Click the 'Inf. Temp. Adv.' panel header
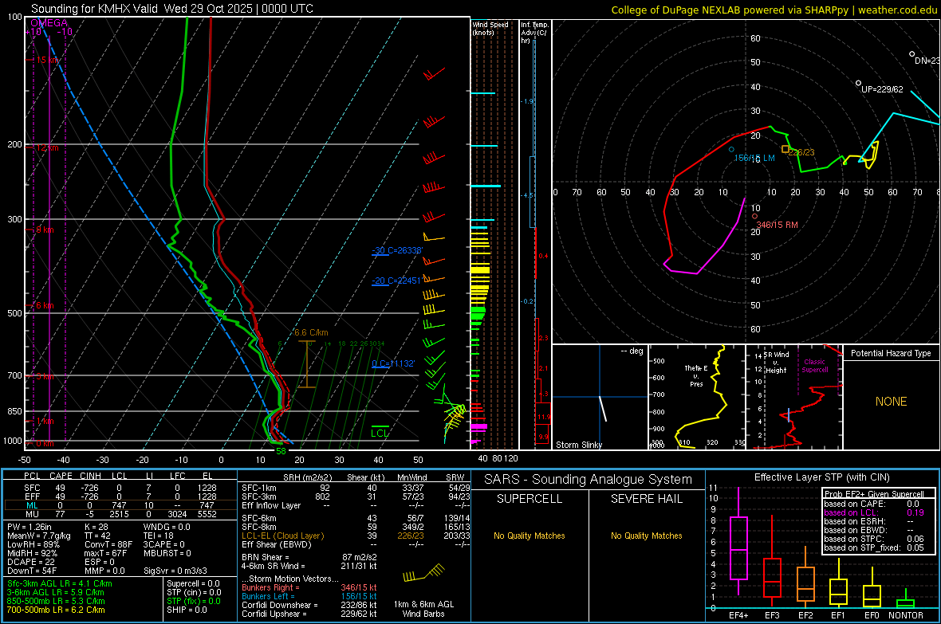Image resolution: width=941 pixels, height=624 pixels. pos(534,33)
